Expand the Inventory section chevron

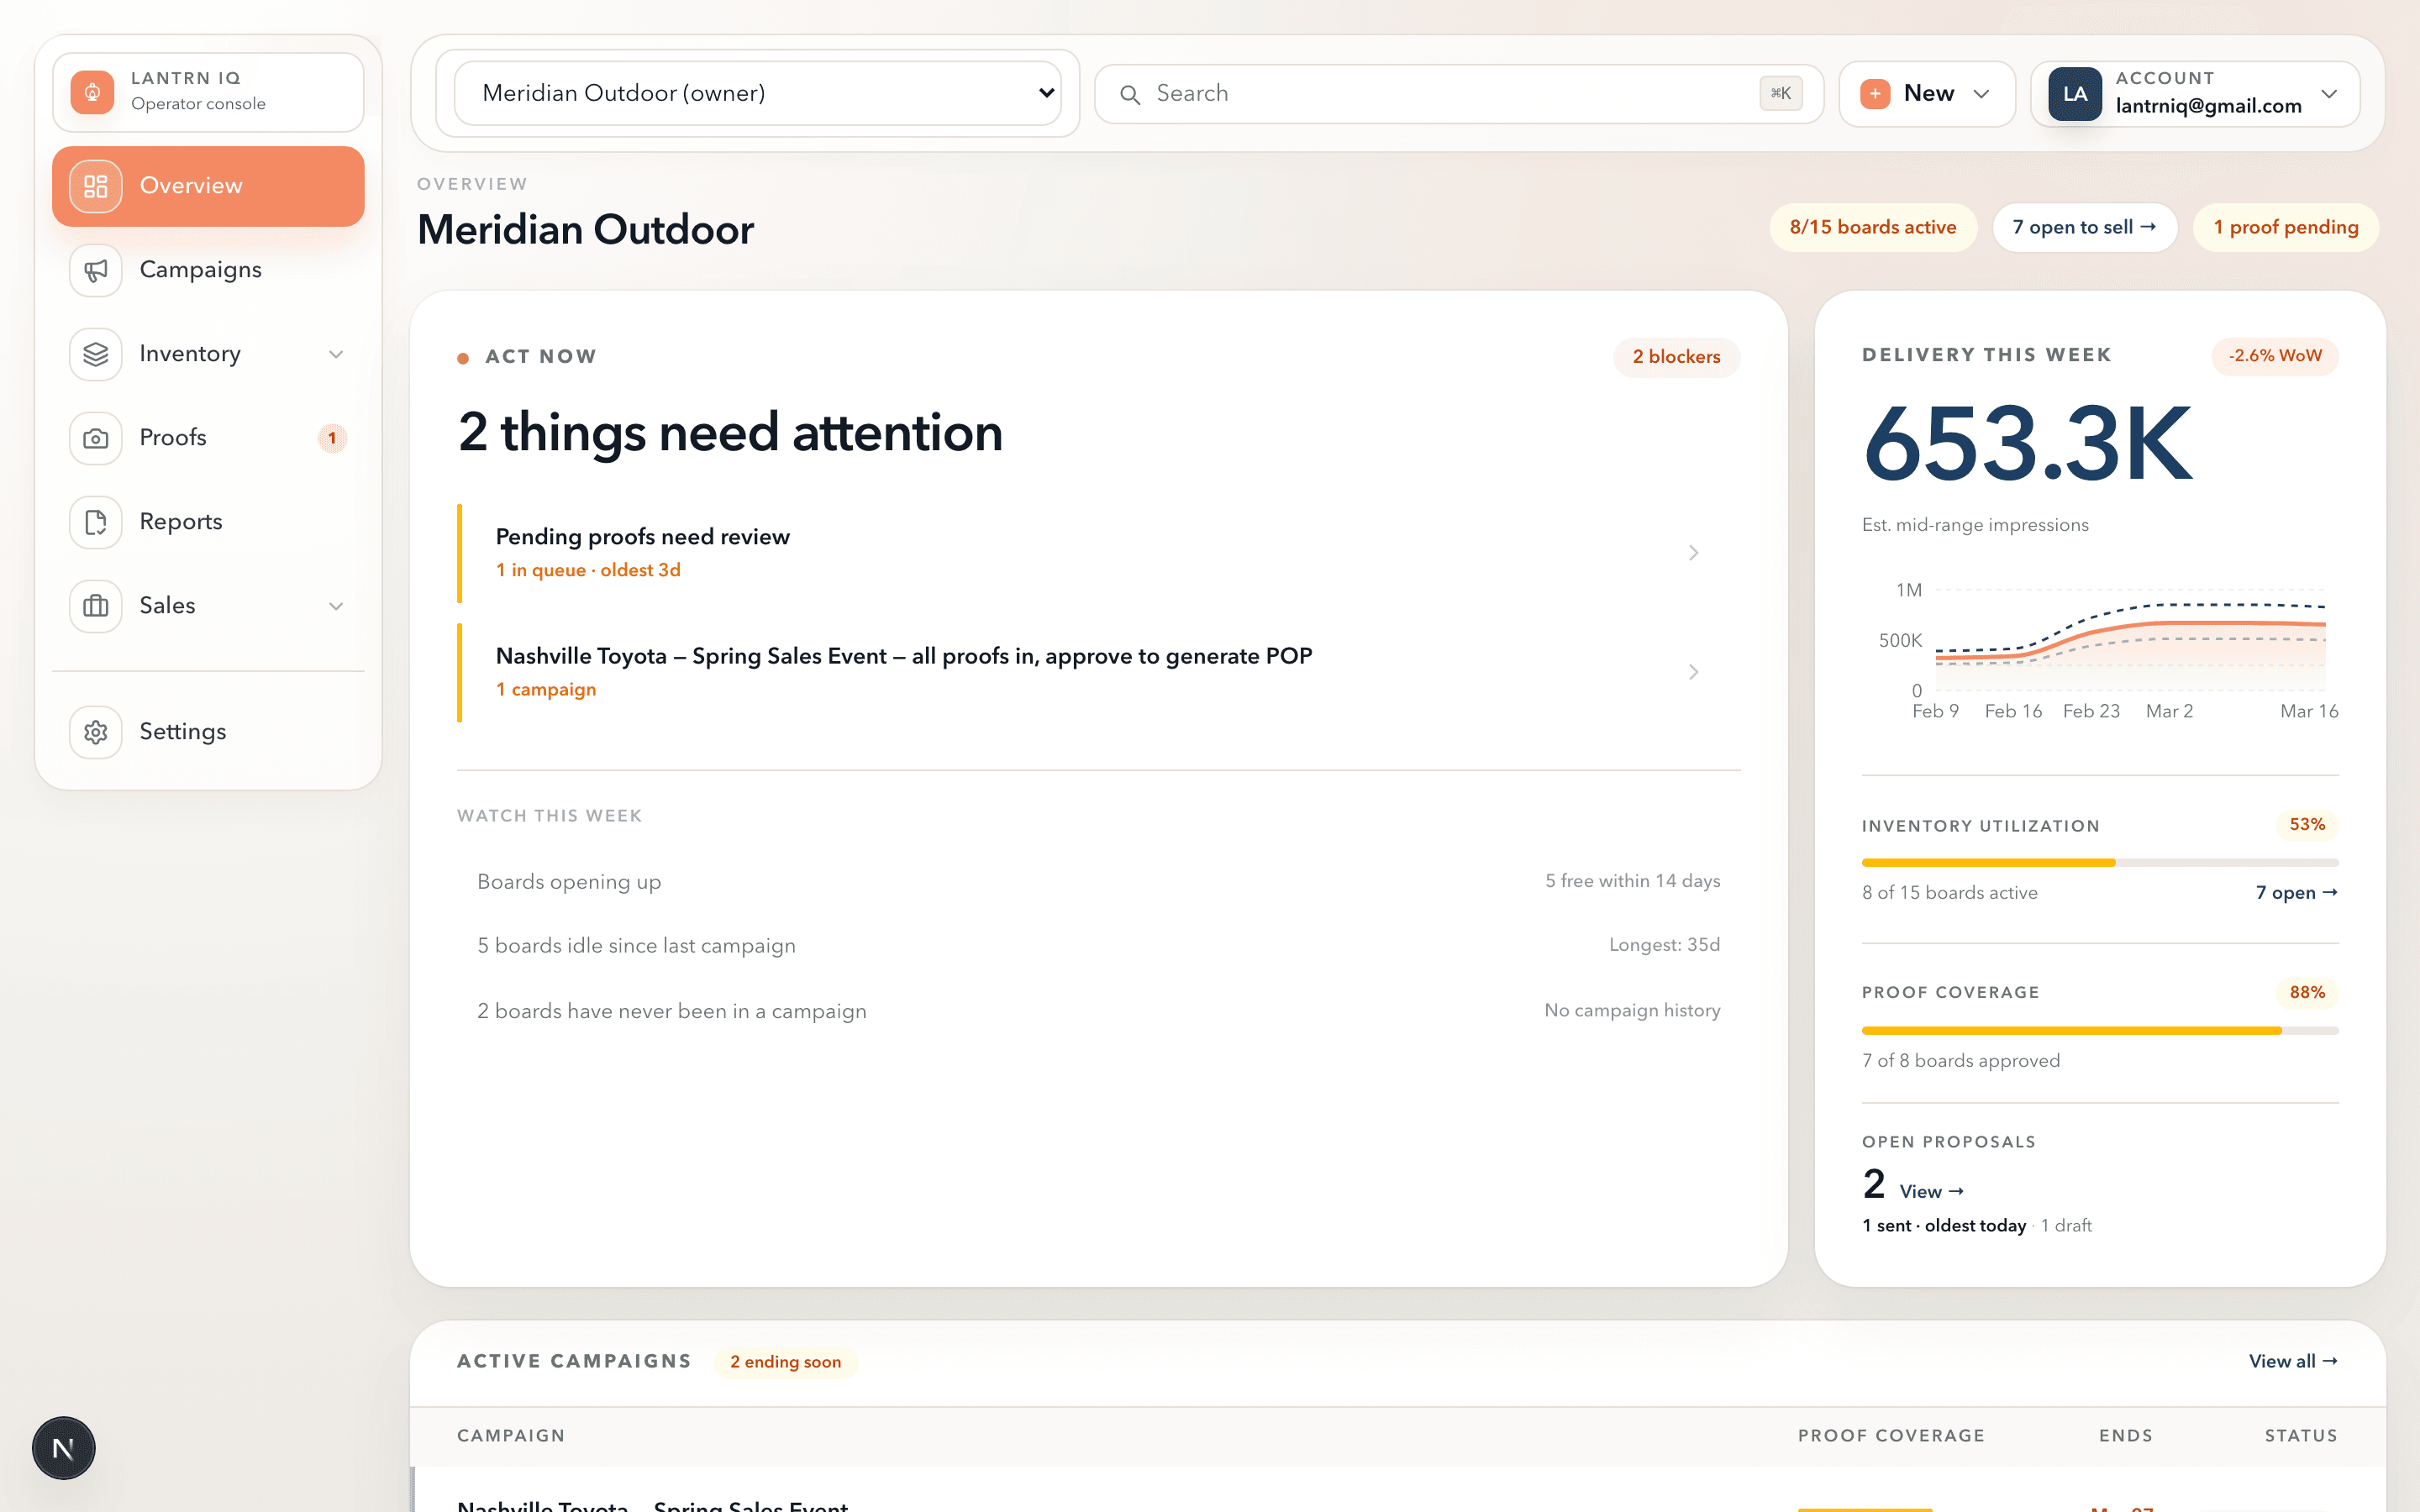(336, 353)
